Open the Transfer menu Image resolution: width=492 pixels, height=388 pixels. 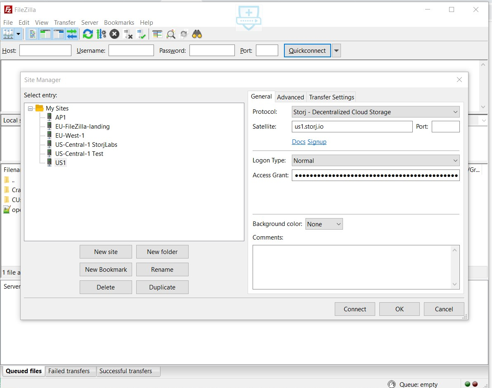(65, 23)
